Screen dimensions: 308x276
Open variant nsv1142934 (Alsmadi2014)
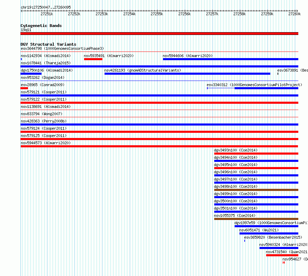click(46, 56)
